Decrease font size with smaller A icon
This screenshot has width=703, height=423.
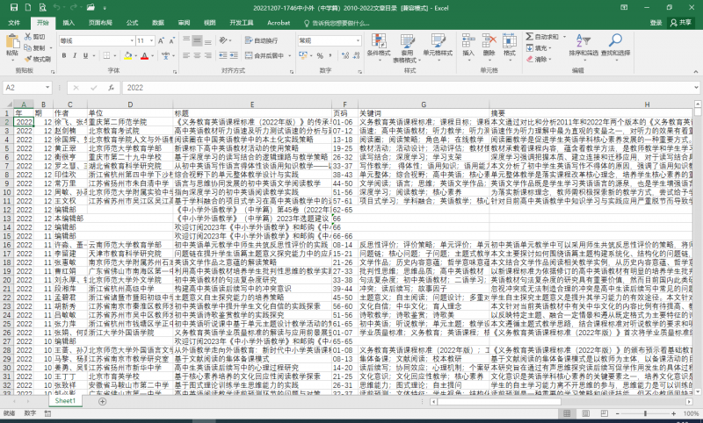(171, 40)
